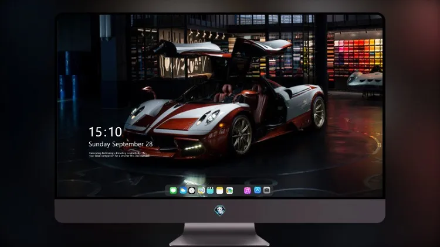Viewport: 440px width, 247px height.
Task: Open the green Messages app in dock
Action: 173,190
